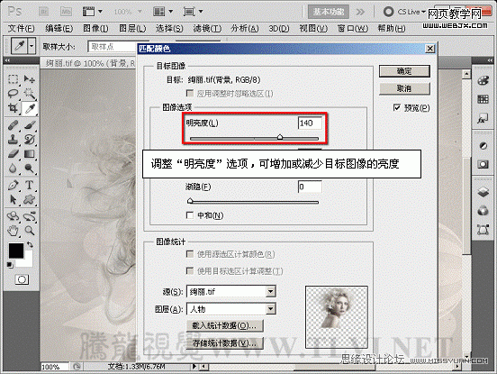Image resolution: width=497 pixels, height=374 pixels.
Task: Select the Brush tool
Action: (30, 124)
